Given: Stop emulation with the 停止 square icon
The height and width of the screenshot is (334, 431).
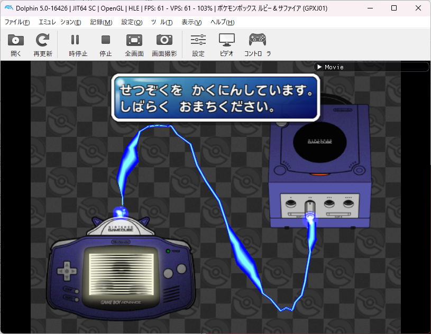Looking at the screenshot, I should [106, 40].
